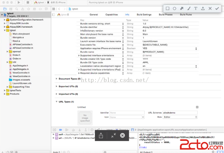224x153 pixels.
Task: Open the Icon dropdown showing None
Action: 118,117
